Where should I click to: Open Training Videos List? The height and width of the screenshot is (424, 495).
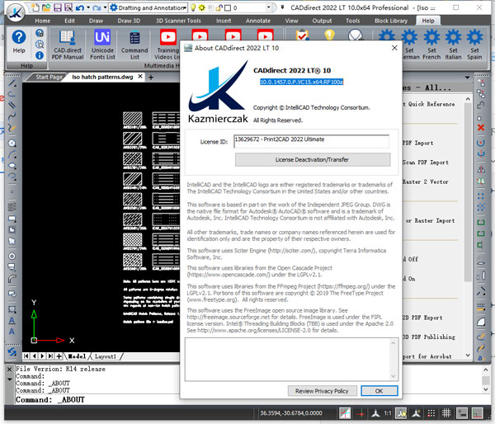click(168, 44)
